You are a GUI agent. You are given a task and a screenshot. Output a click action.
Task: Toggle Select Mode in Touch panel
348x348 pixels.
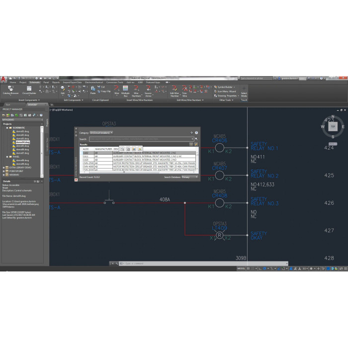(244, 91)
